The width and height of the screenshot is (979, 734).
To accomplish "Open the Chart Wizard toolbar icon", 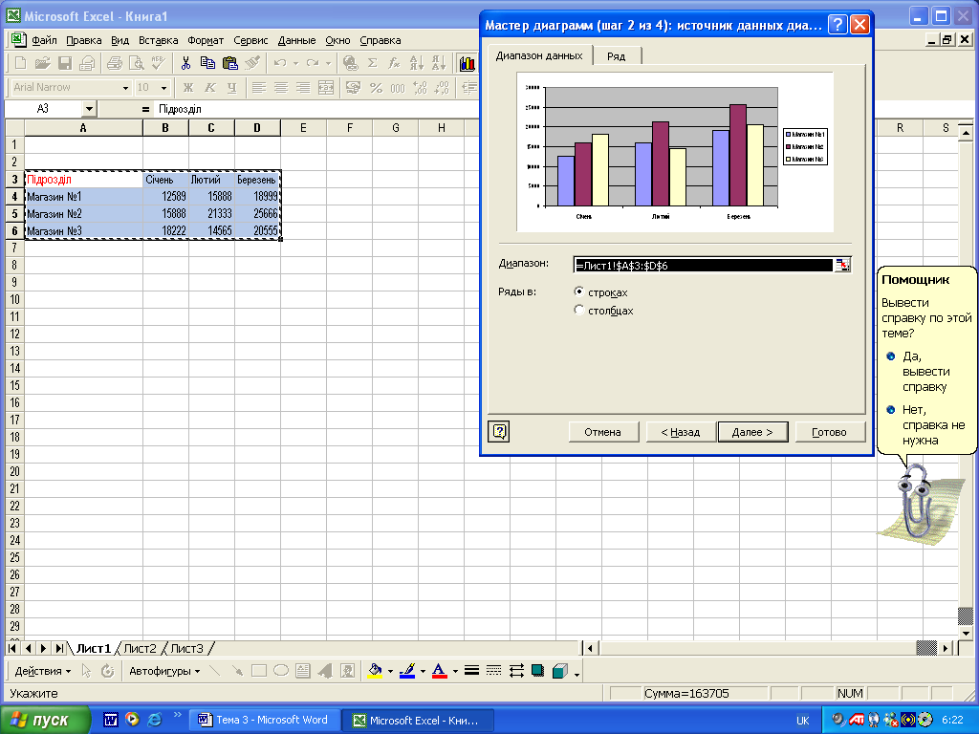I will [467, 63].
